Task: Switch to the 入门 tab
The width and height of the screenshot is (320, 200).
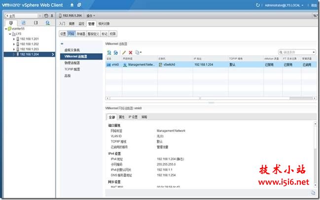Action: click(x=62, y=24)
